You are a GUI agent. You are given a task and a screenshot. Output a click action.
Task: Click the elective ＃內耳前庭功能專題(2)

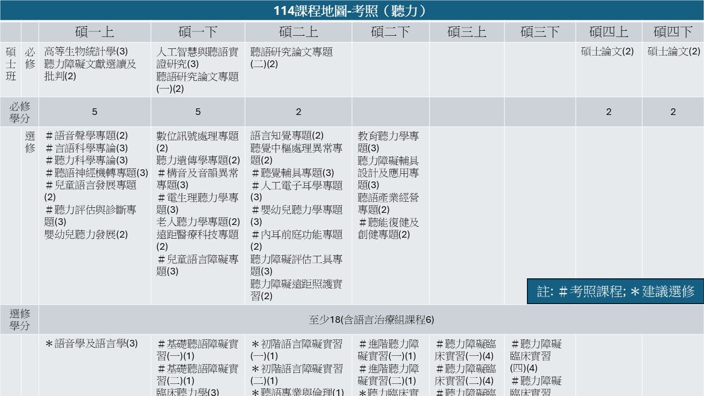pyautogui.click(x=296, y=240)
